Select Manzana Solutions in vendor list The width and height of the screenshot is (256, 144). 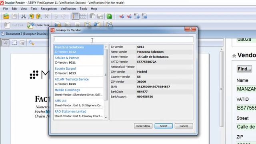click(x=78, y=50)
